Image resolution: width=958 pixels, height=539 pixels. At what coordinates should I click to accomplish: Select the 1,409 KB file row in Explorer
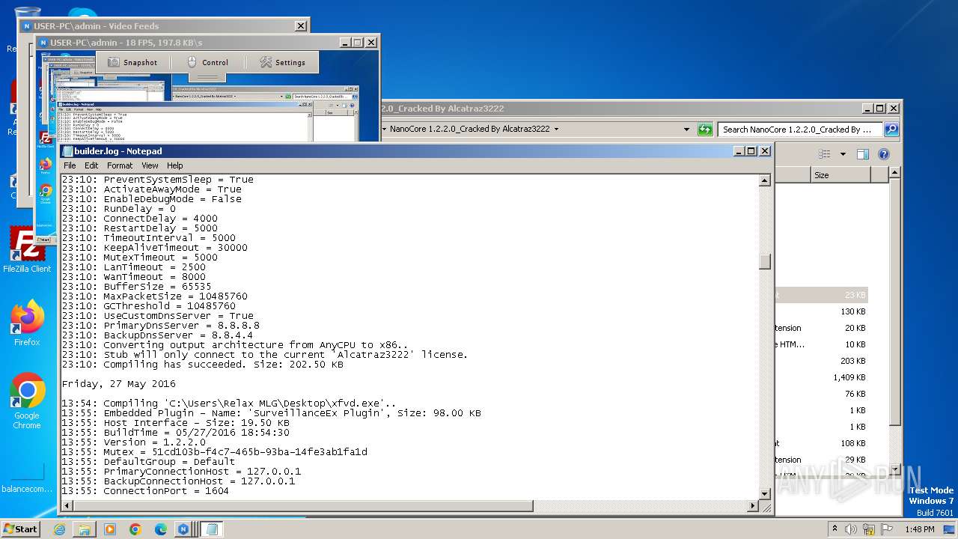821,377
